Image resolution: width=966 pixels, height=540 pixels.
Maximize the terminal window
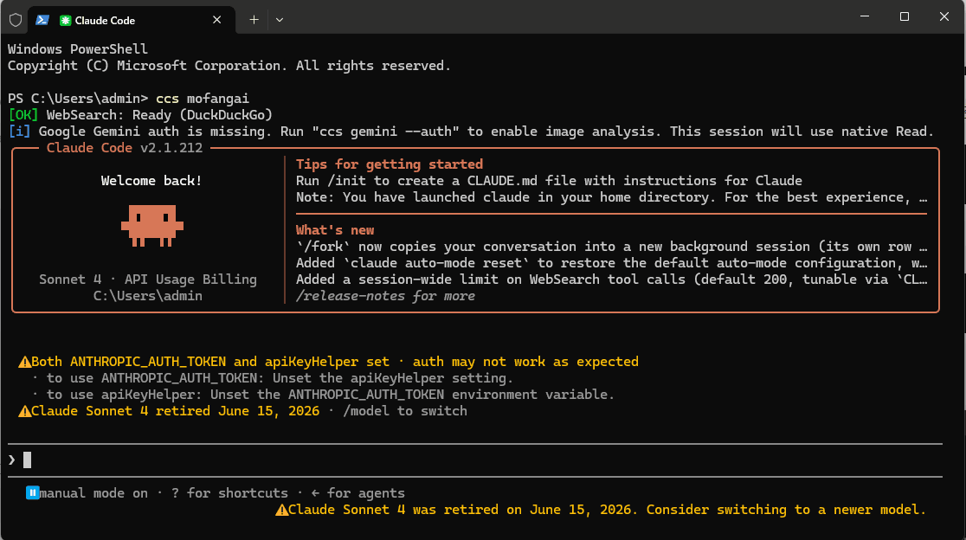[905, 16]
